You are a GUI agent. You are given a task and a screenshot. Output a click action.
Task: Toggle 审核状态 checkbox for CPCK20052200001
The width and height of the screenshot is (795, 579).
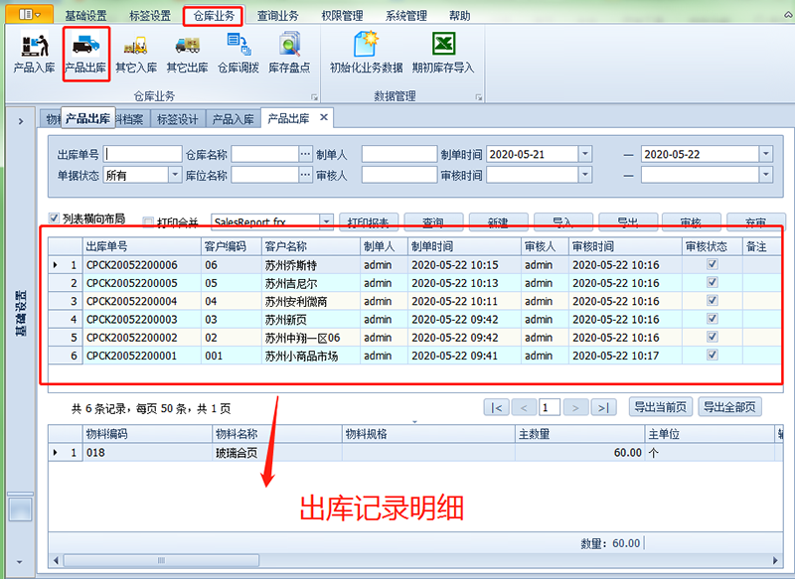[713, 355]
